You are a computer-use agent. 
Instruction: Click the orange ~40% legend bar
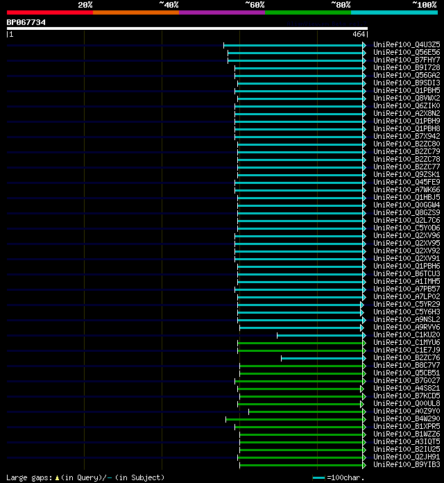(x=136, y=12)
